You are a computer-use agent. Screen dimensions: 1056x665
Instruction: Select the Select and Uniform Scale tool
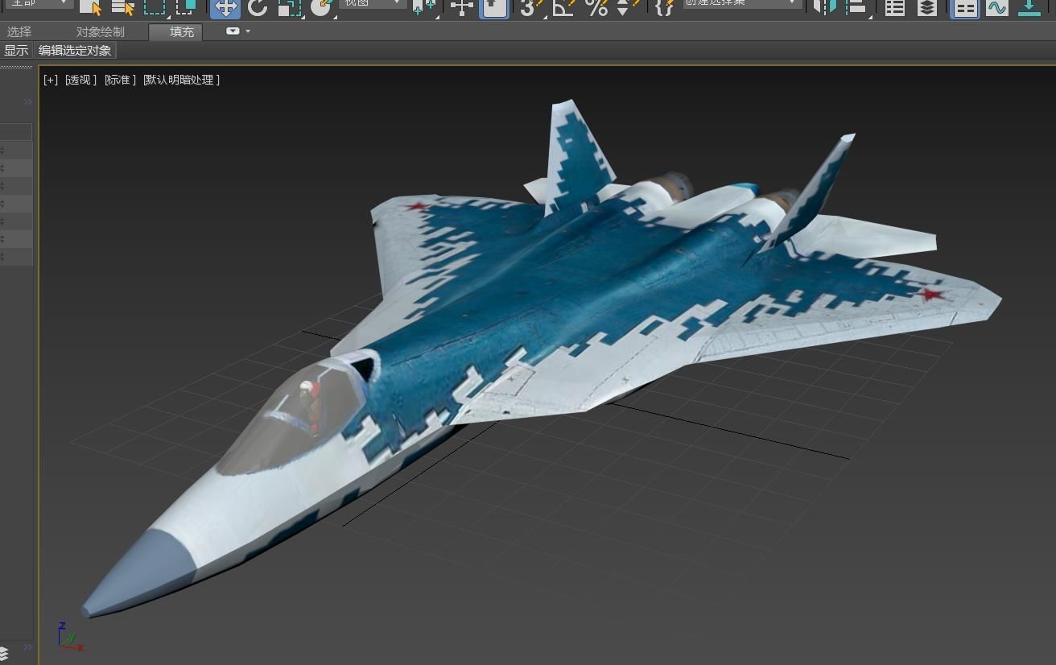click(x=287, y=9)
